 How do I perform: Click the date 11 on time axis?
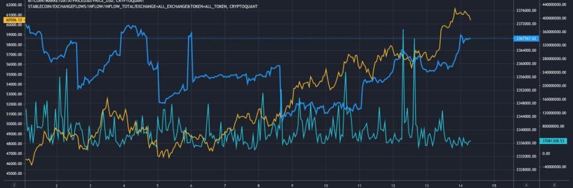pyautogui.click(x=359, y=185)
